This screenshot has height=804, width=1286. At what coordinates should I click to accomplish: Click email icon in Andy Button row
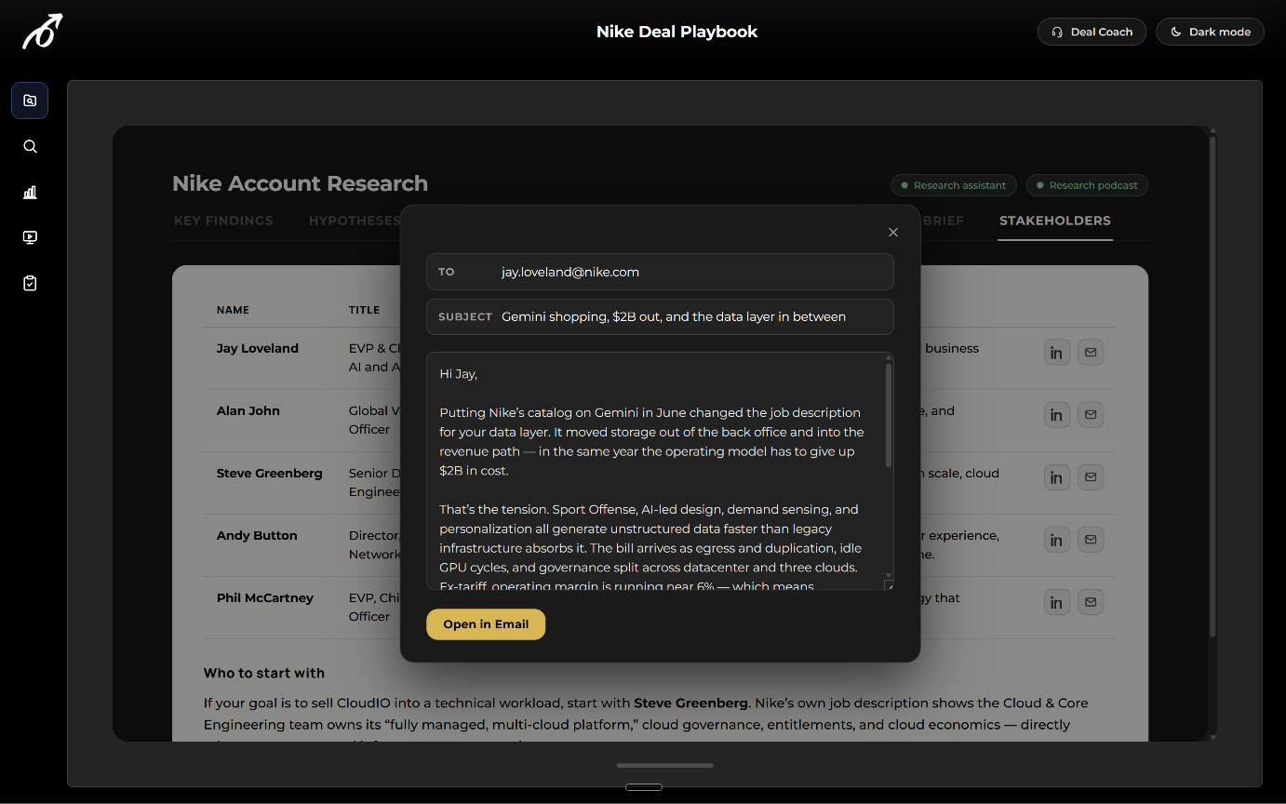point(1091,540)
